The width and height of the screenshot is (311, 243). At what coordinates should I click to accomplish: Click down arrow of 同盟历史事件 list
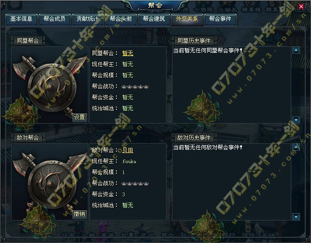coord(296,120)
